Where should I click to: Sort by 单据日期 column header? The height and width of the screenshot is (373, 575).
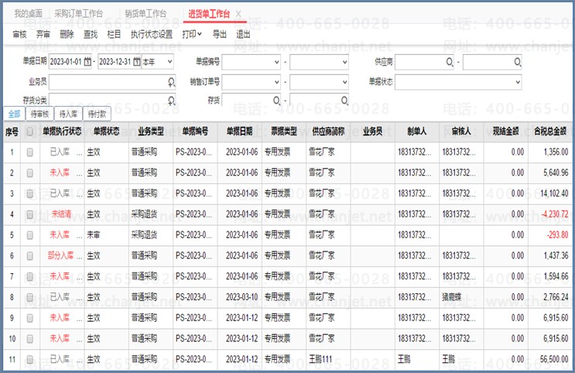coord(239,132)
